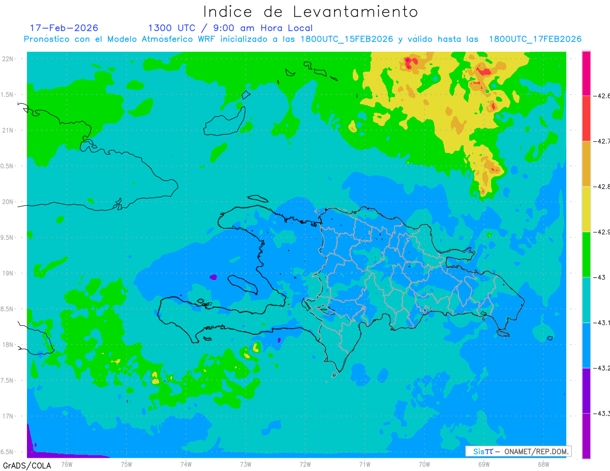Click the '70W' longitude label

click(x=424, y=463)
